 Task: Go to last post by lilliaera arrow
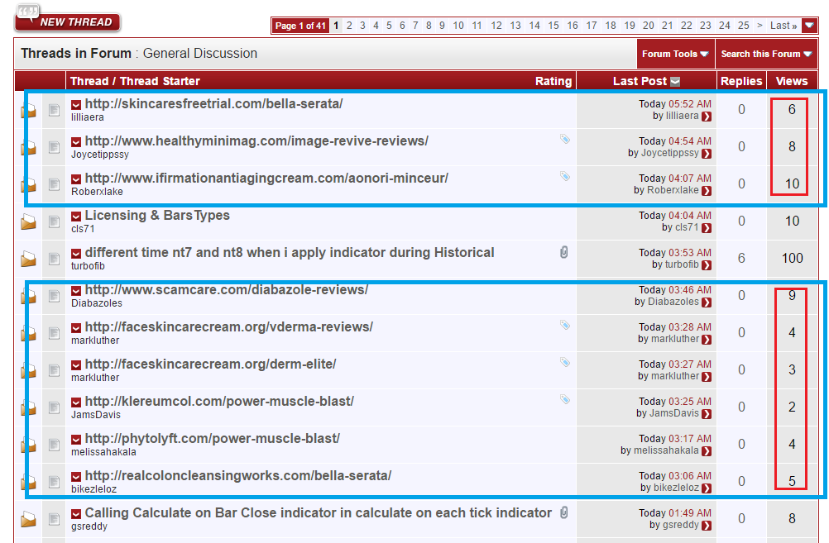tap(707, 117)
